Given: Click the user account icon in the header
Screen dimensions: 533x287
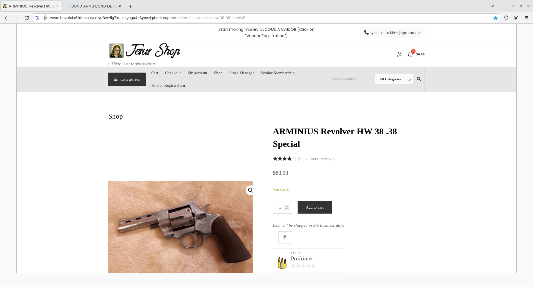Looking at the screenshot, I should point(399,55).
